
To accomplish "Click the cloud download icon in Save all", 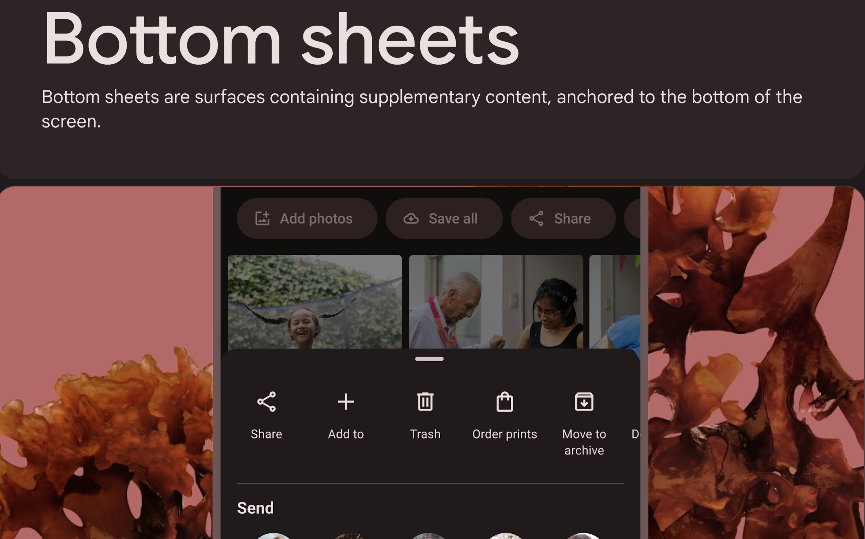I will [411, 219].
